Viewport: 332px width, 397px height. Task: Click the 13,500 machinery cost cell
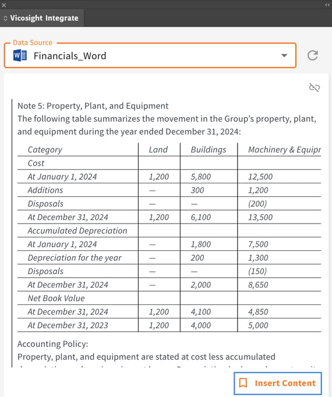point(260,217)
